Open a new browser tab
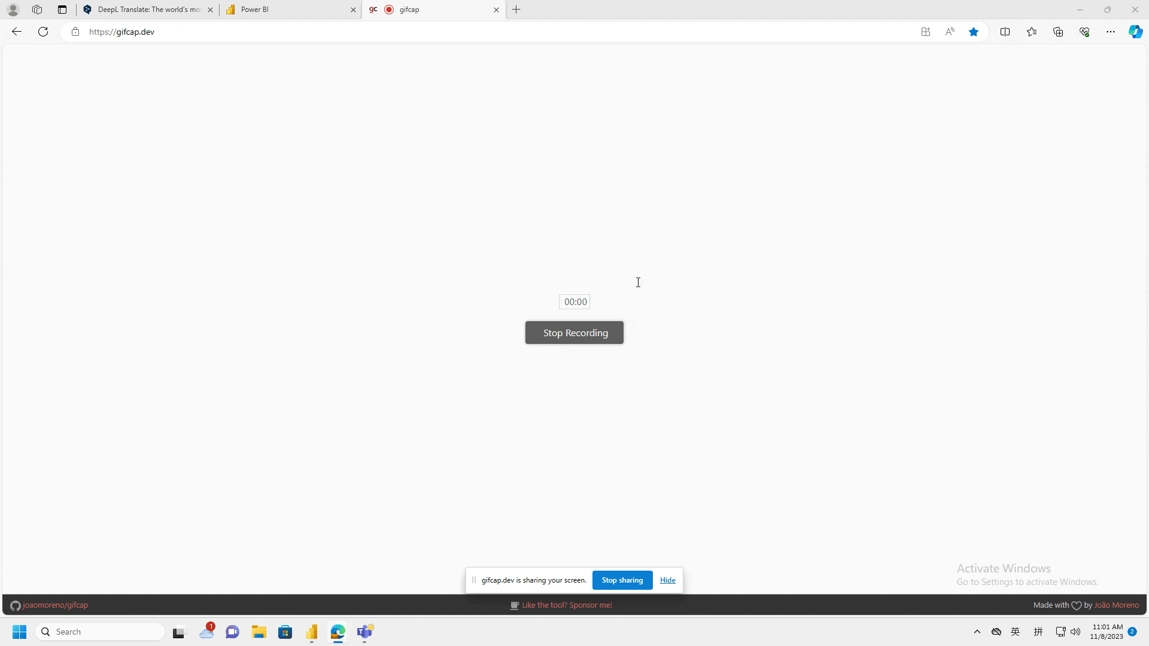Screen dimensions: 1149x646 (x=516, y=10)
